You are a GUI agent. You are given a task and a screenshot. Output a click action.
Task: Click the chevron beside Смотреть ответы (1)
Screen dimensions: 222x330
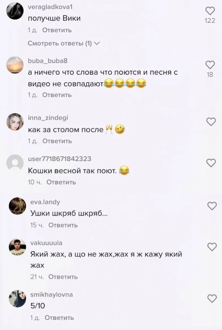(97, 43)
